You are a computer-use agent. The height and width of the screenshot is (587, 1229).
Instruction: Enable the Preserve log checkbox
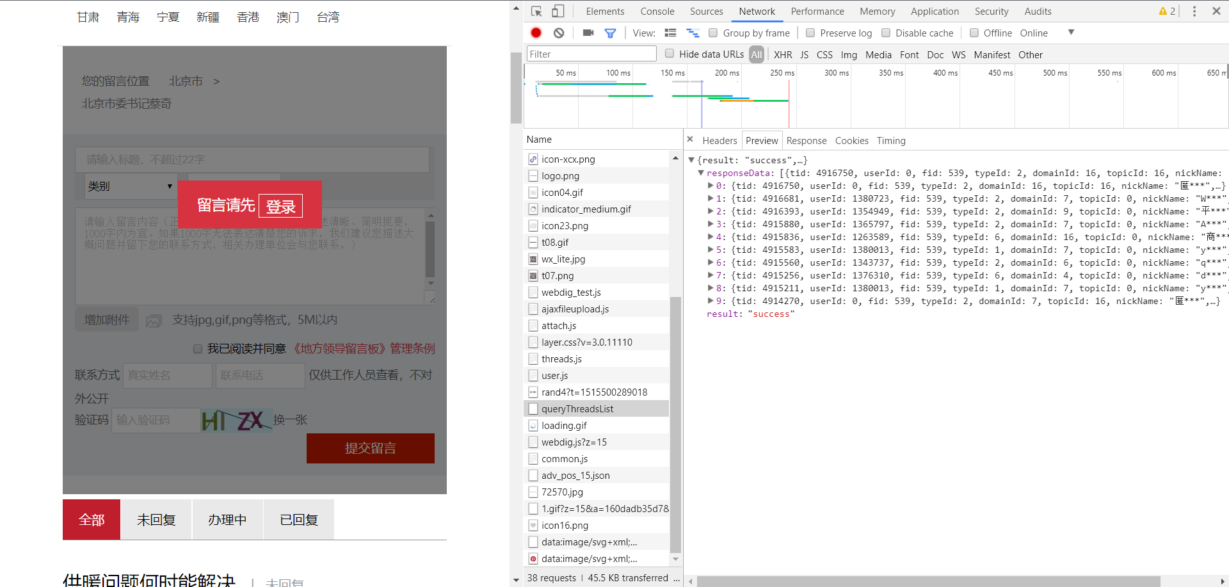pyautogui.click(x=810, y=33)
